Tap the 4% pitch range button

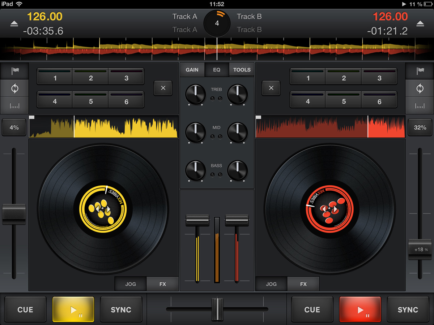point(14,127)
